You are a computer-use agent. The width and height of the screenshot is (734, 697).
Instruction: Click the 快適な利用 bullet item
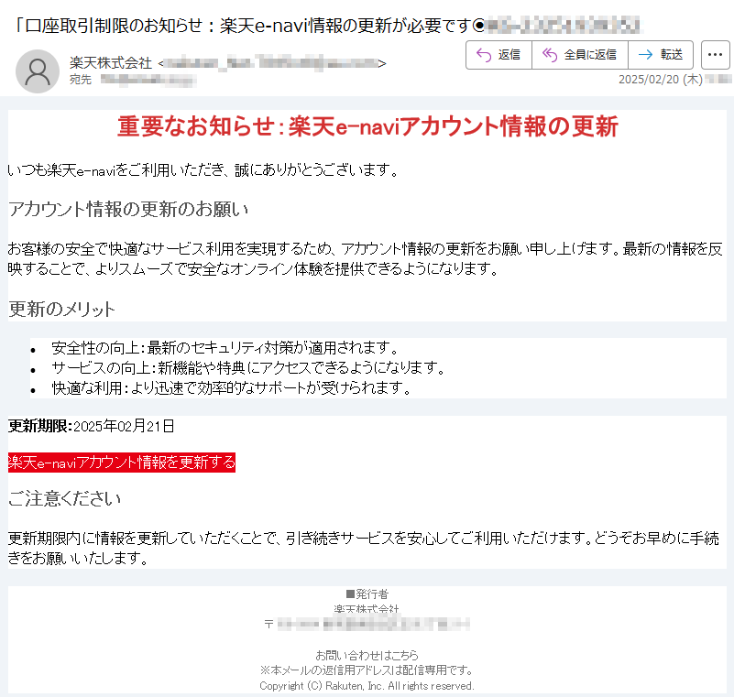(232, 388)
